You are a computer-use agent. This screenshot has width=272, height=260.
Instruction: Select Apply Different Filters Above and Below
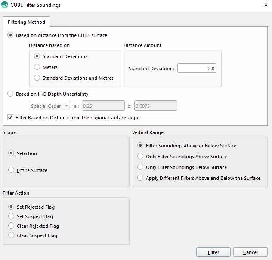140,178
